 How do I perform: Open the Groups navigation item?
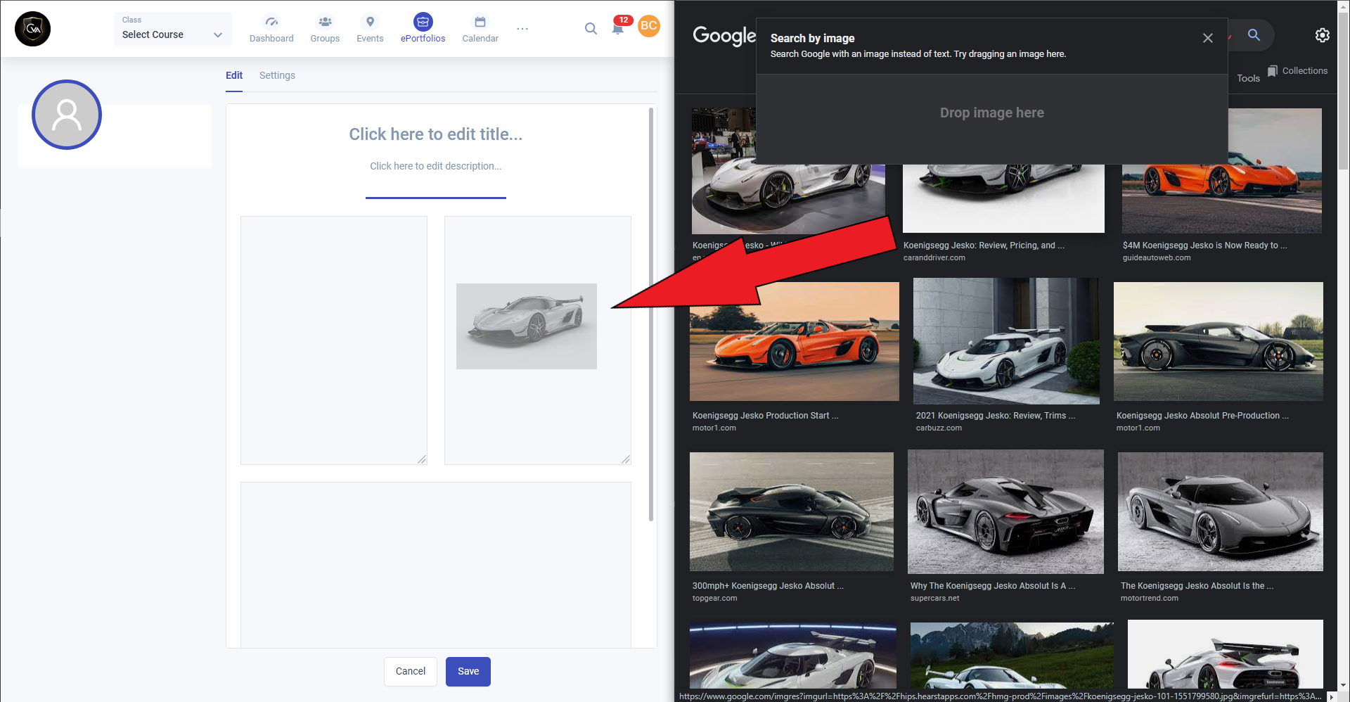pos(325,29)
